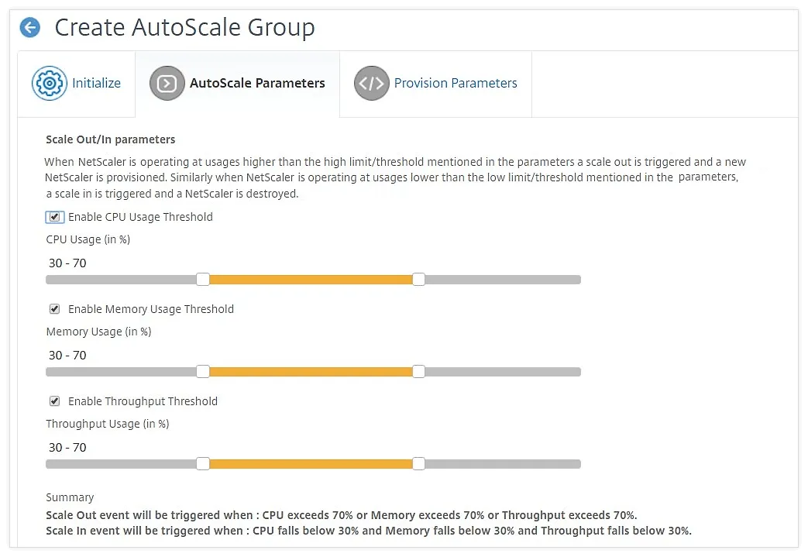Click the Memory Usage high slider handle
The image size is (808, 557).
coord(419,372)
